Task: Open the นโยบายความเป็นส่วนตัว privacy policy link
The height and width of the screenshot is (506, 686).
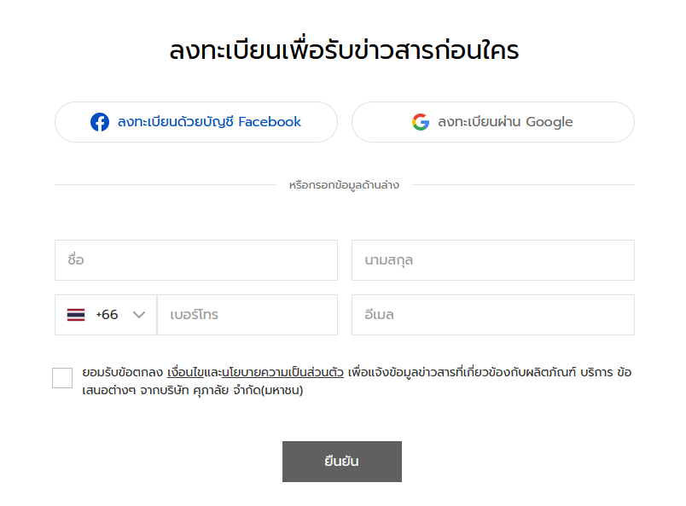Action: [x=283, y=373]
